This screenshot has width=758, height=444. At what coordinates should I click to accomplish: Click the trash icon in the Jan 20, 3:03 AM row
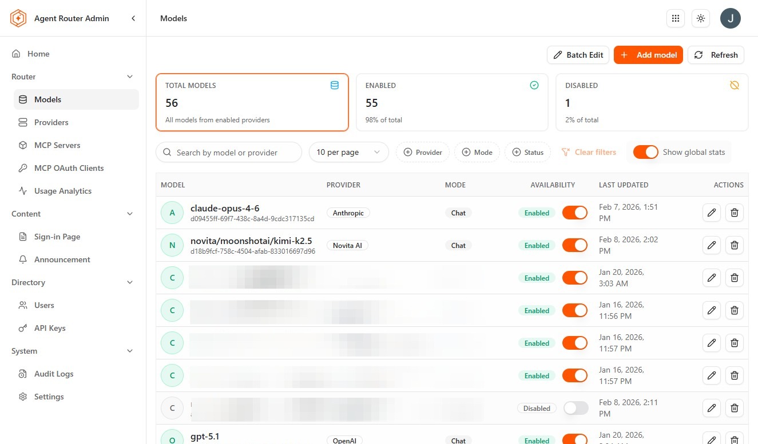click(735, 278)
